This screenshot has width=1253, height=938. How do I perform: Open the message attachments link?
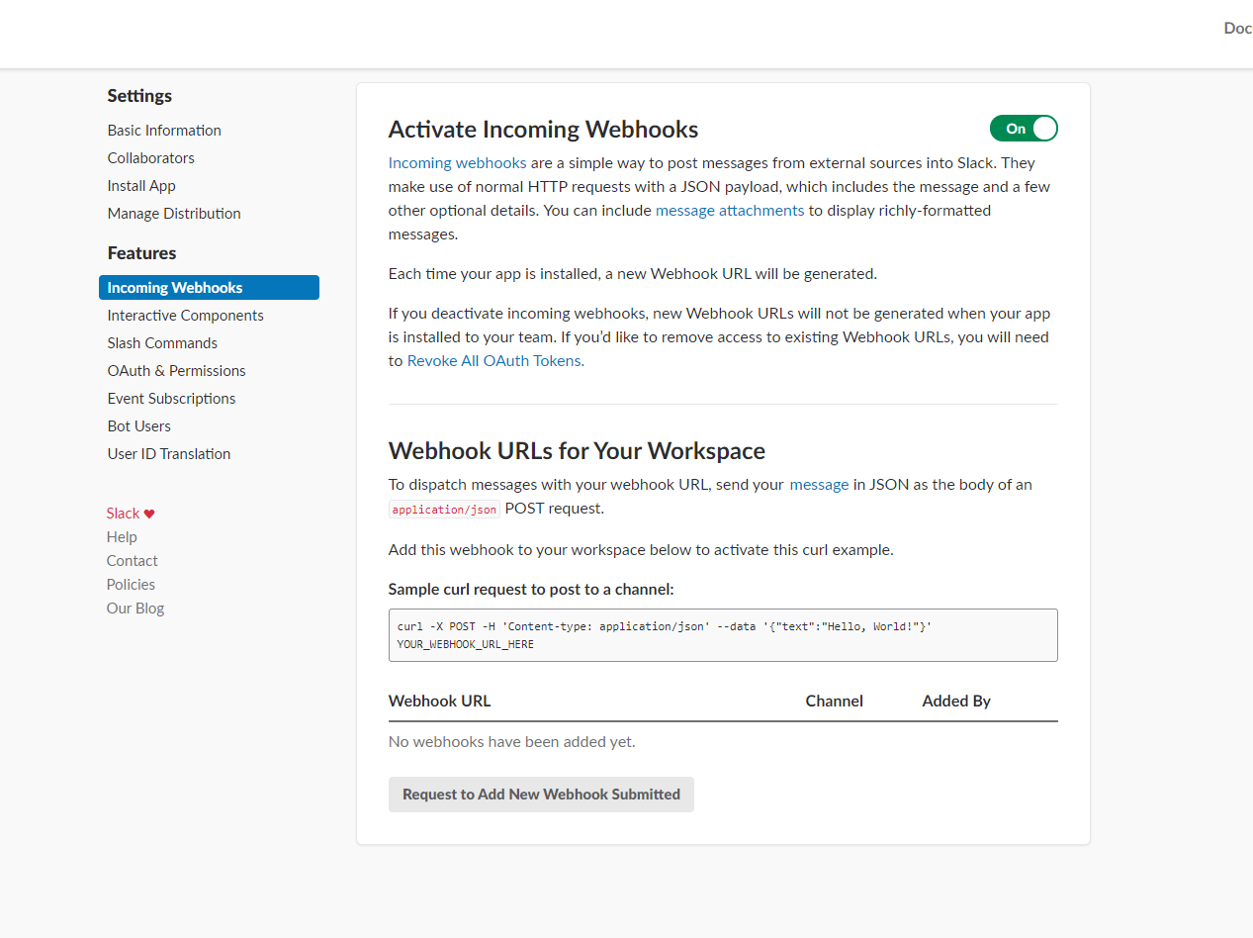730,211
